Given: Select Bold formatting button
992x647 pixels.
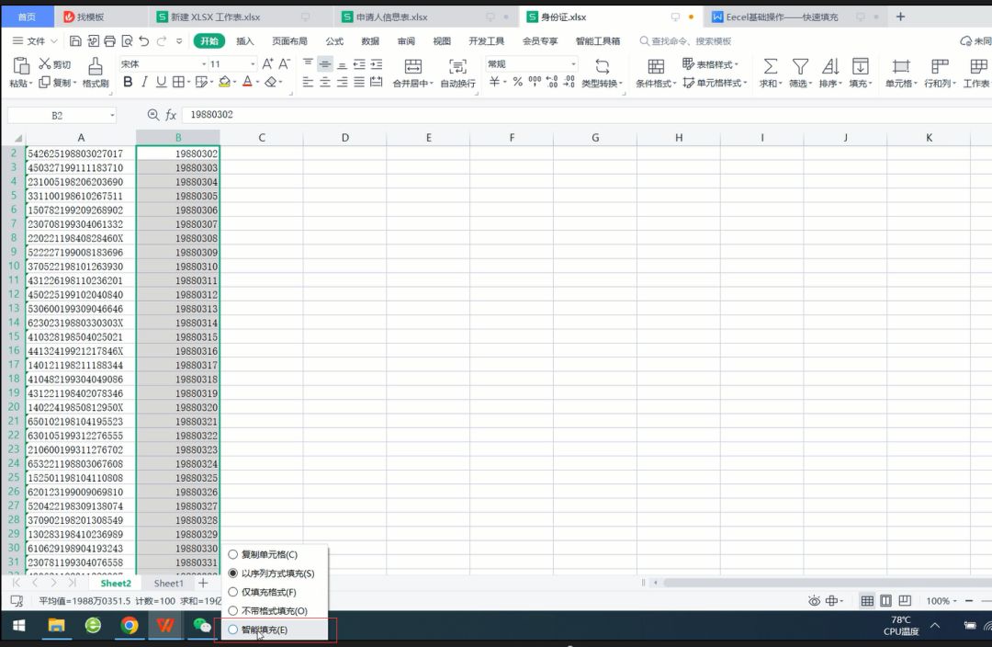Looking at the screenshot, I should 128,82.
